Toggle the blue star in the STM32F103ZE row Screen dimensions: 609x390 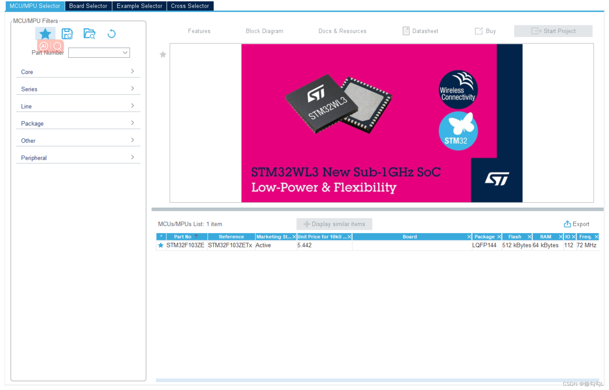[161, 245]
